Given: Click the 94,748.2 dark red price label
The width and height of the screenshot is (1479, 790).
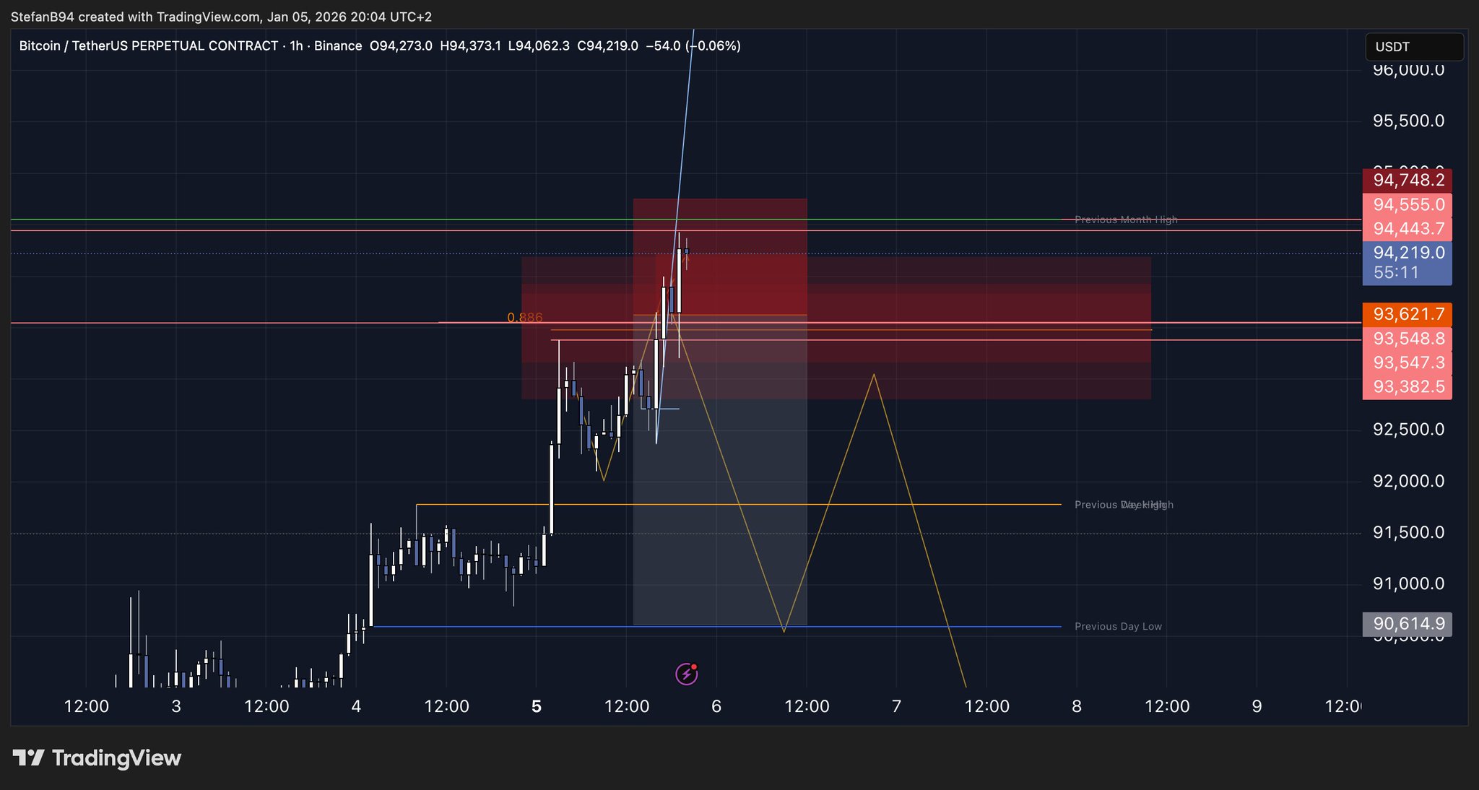Looking at the screenshot, I should [x=1408, y=180].
